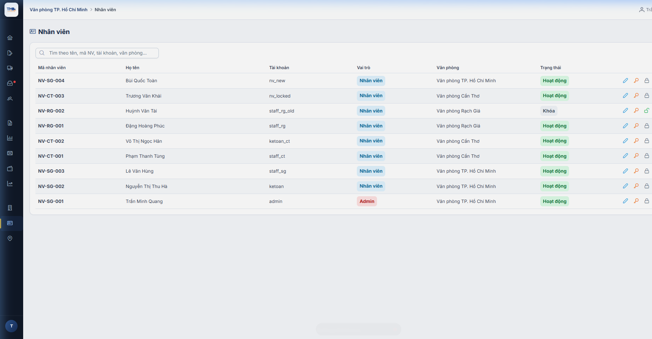The width and height of the screenshot is (652, 339).
Task: Open the inbox with notification dot
Action: [10, 83]
